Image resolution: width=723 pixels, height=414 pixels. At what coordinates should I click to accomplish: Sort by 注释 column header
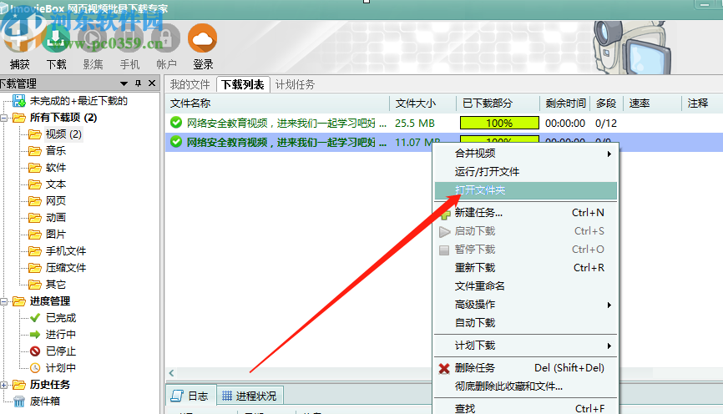(x=698, y=103)
